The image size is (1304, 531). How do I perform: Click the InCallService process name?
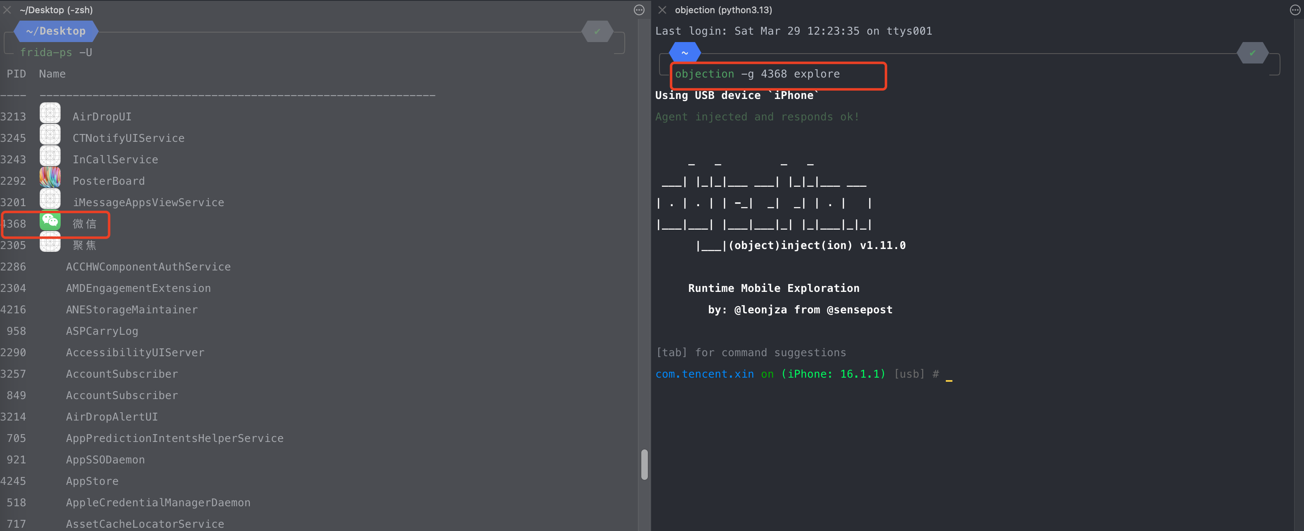click(x=116, y=160)
